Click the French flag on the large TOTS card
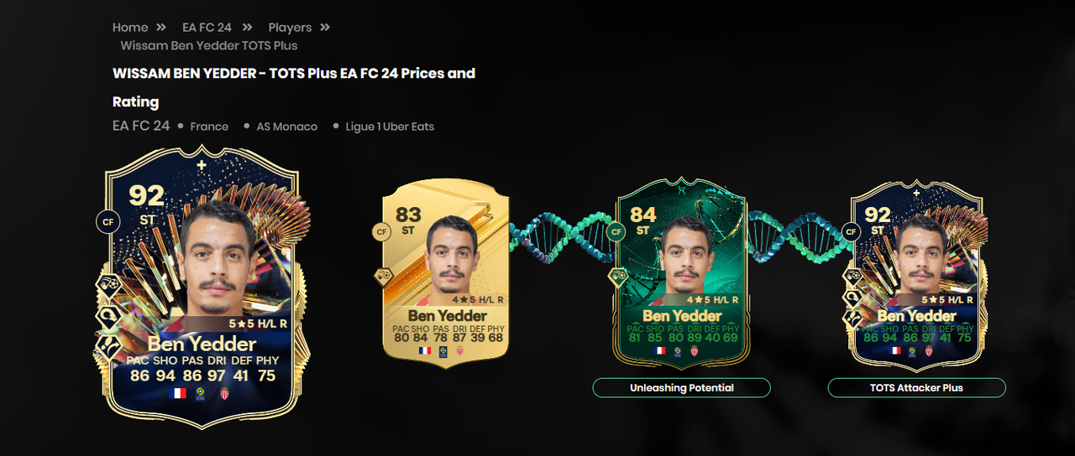 [x=178, y=392]
